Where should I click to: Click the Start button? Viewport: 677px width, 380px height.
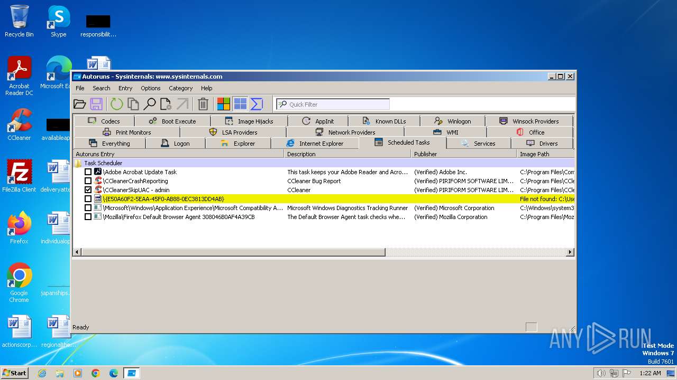tap(14, 373)
